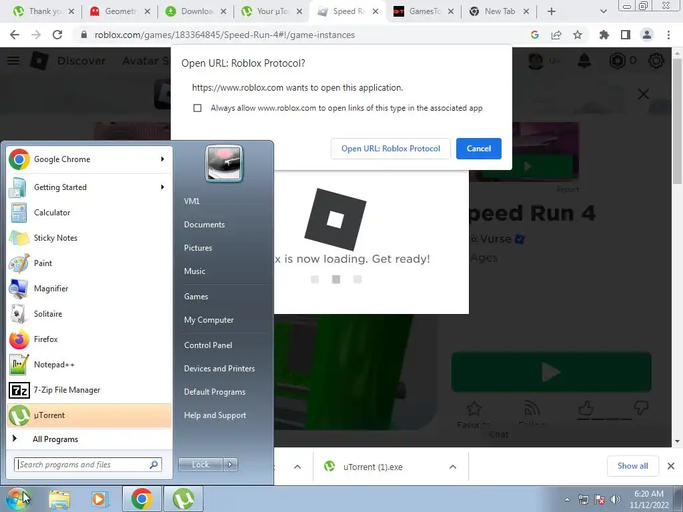
Task: Switch to Geometry tab in Chrome
Action: 120,11
